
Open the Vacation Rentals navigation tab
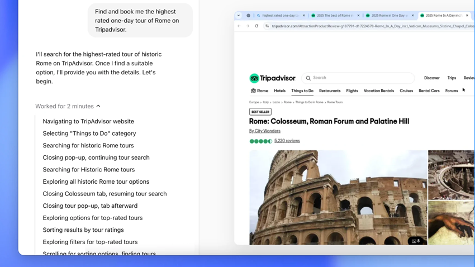coord(379,91)
